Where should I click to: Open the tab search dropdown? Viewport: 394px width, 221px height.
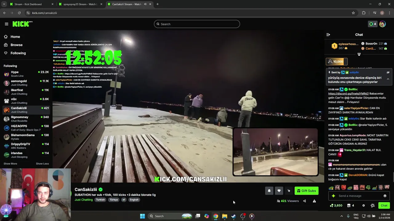pos(4,4)
